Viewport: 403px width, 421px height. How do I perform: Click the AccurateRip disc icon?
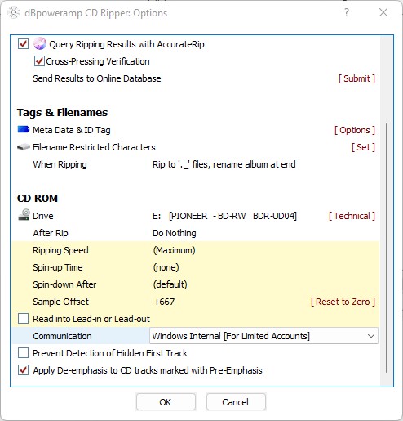click(40, 44)
